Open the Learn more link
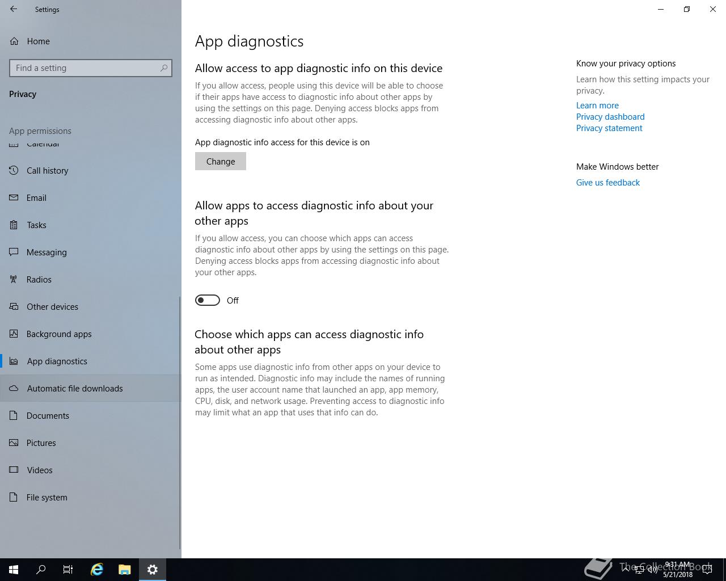 597,106
